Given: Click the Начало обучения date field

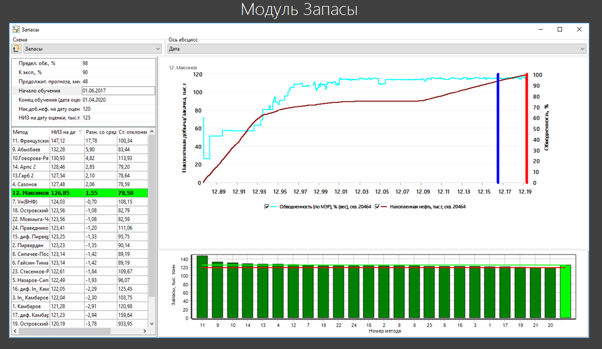Looking at the screenshot, I should point(118,91).
